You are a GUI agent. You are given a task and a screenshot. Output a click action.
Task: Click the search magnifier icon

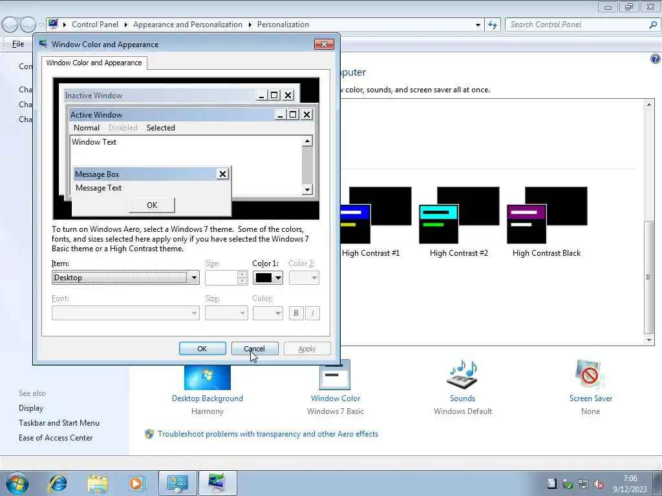[x=653, y=25]
